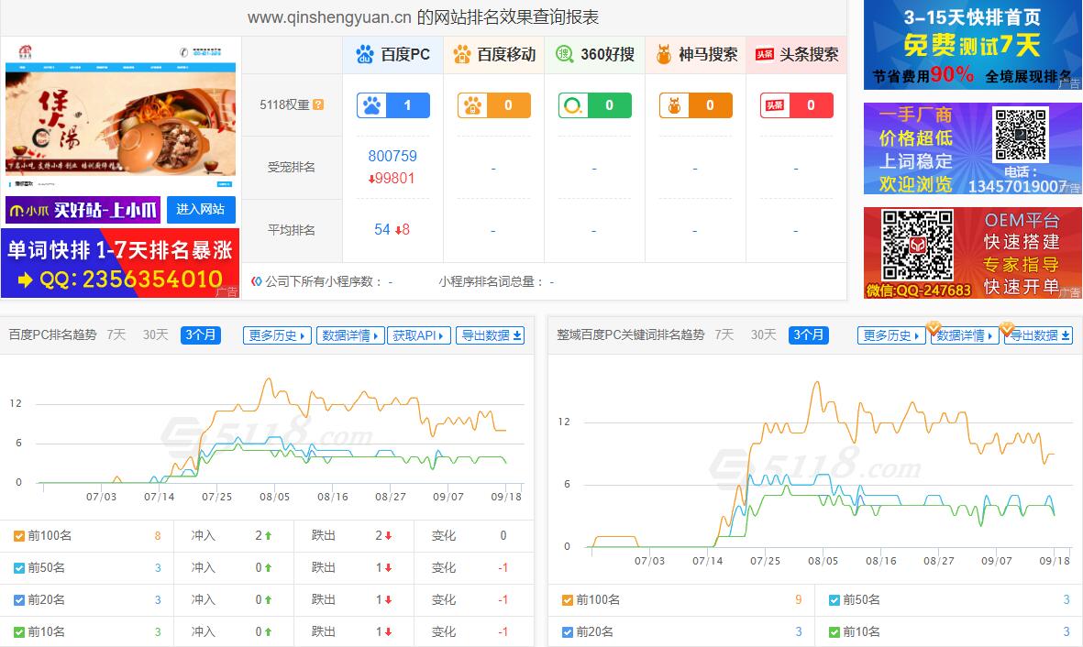Click the Toutiao search logo icon
Viewport: 1083px width, 647px height.
click(765, 55)
